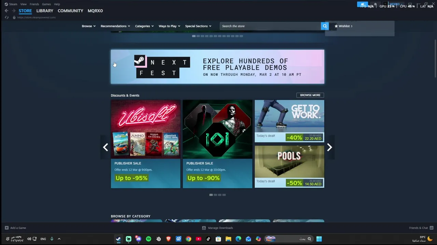The image size is (437, 245).
Task: Open the Games menu
Action: click(46, 4)
